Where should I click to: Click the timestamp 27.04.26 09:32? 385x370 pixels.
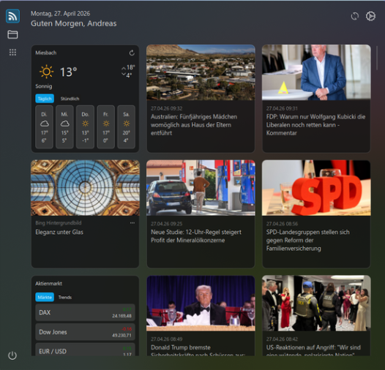[x=166, y=108]
